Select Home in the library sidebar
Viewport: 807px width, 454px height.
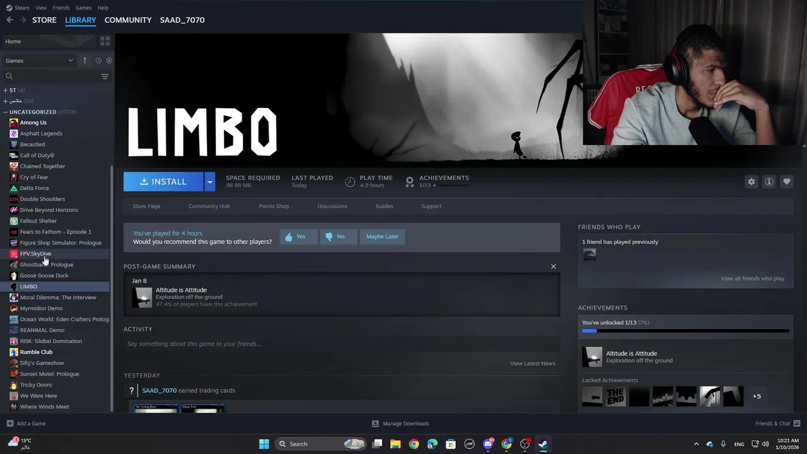[13, 42]
